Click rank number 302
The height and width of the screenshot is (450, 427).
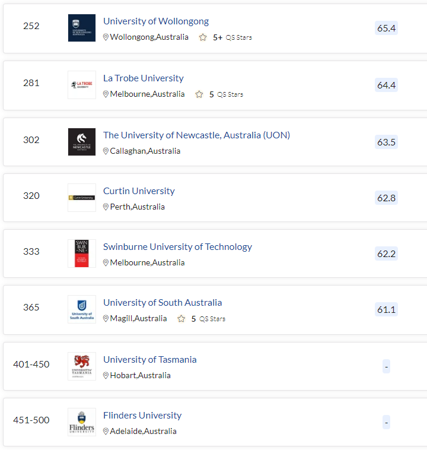(x=31, y=140)
